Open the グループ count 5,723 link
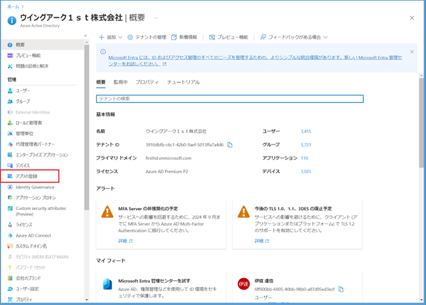The height and width of the screenshot is (305, 426). click(x=306, y=144)
